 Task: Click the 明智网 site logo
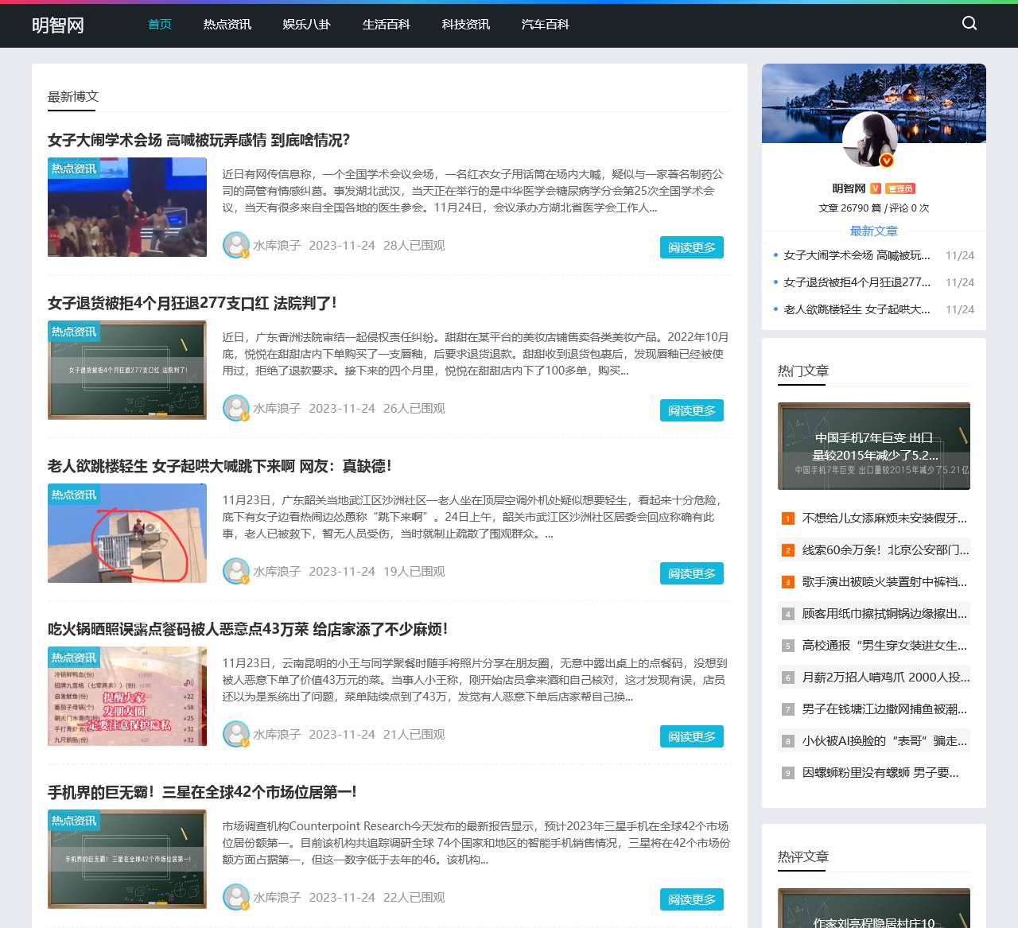58,25
